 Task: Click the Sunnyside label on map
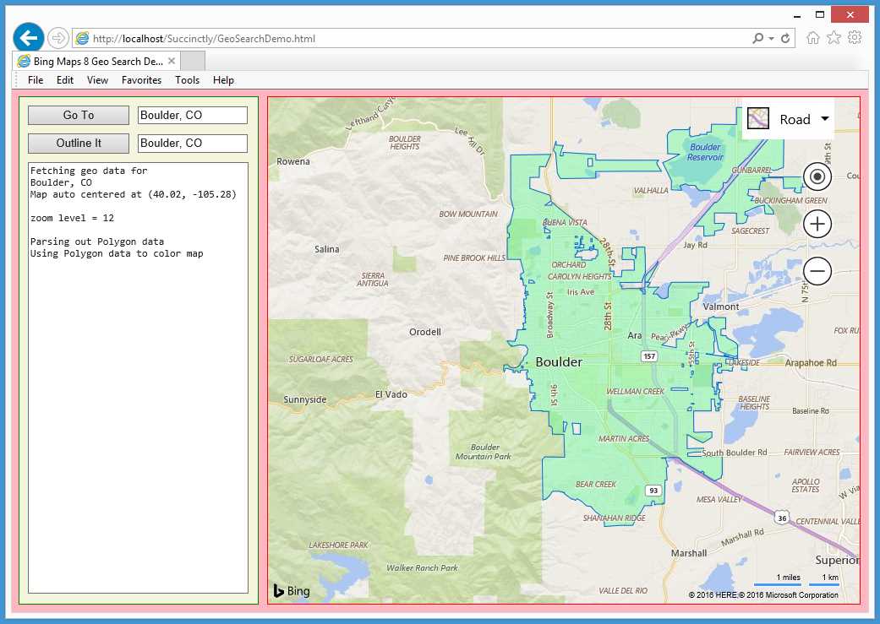[x=304, y=399]
